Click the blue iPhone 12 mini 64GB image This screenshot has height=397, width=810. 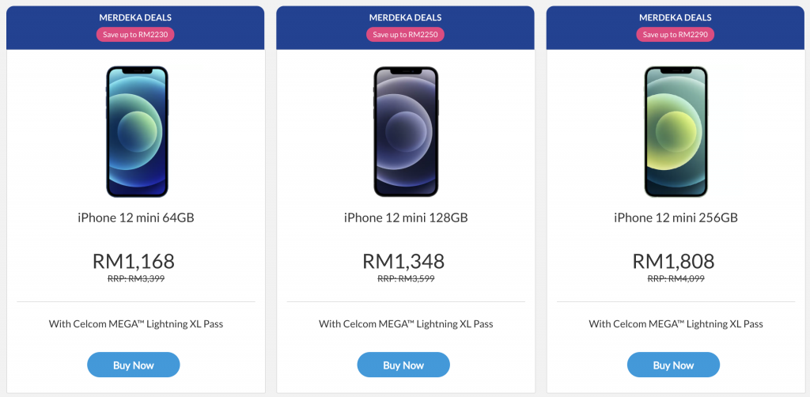[x=137, y=131]
